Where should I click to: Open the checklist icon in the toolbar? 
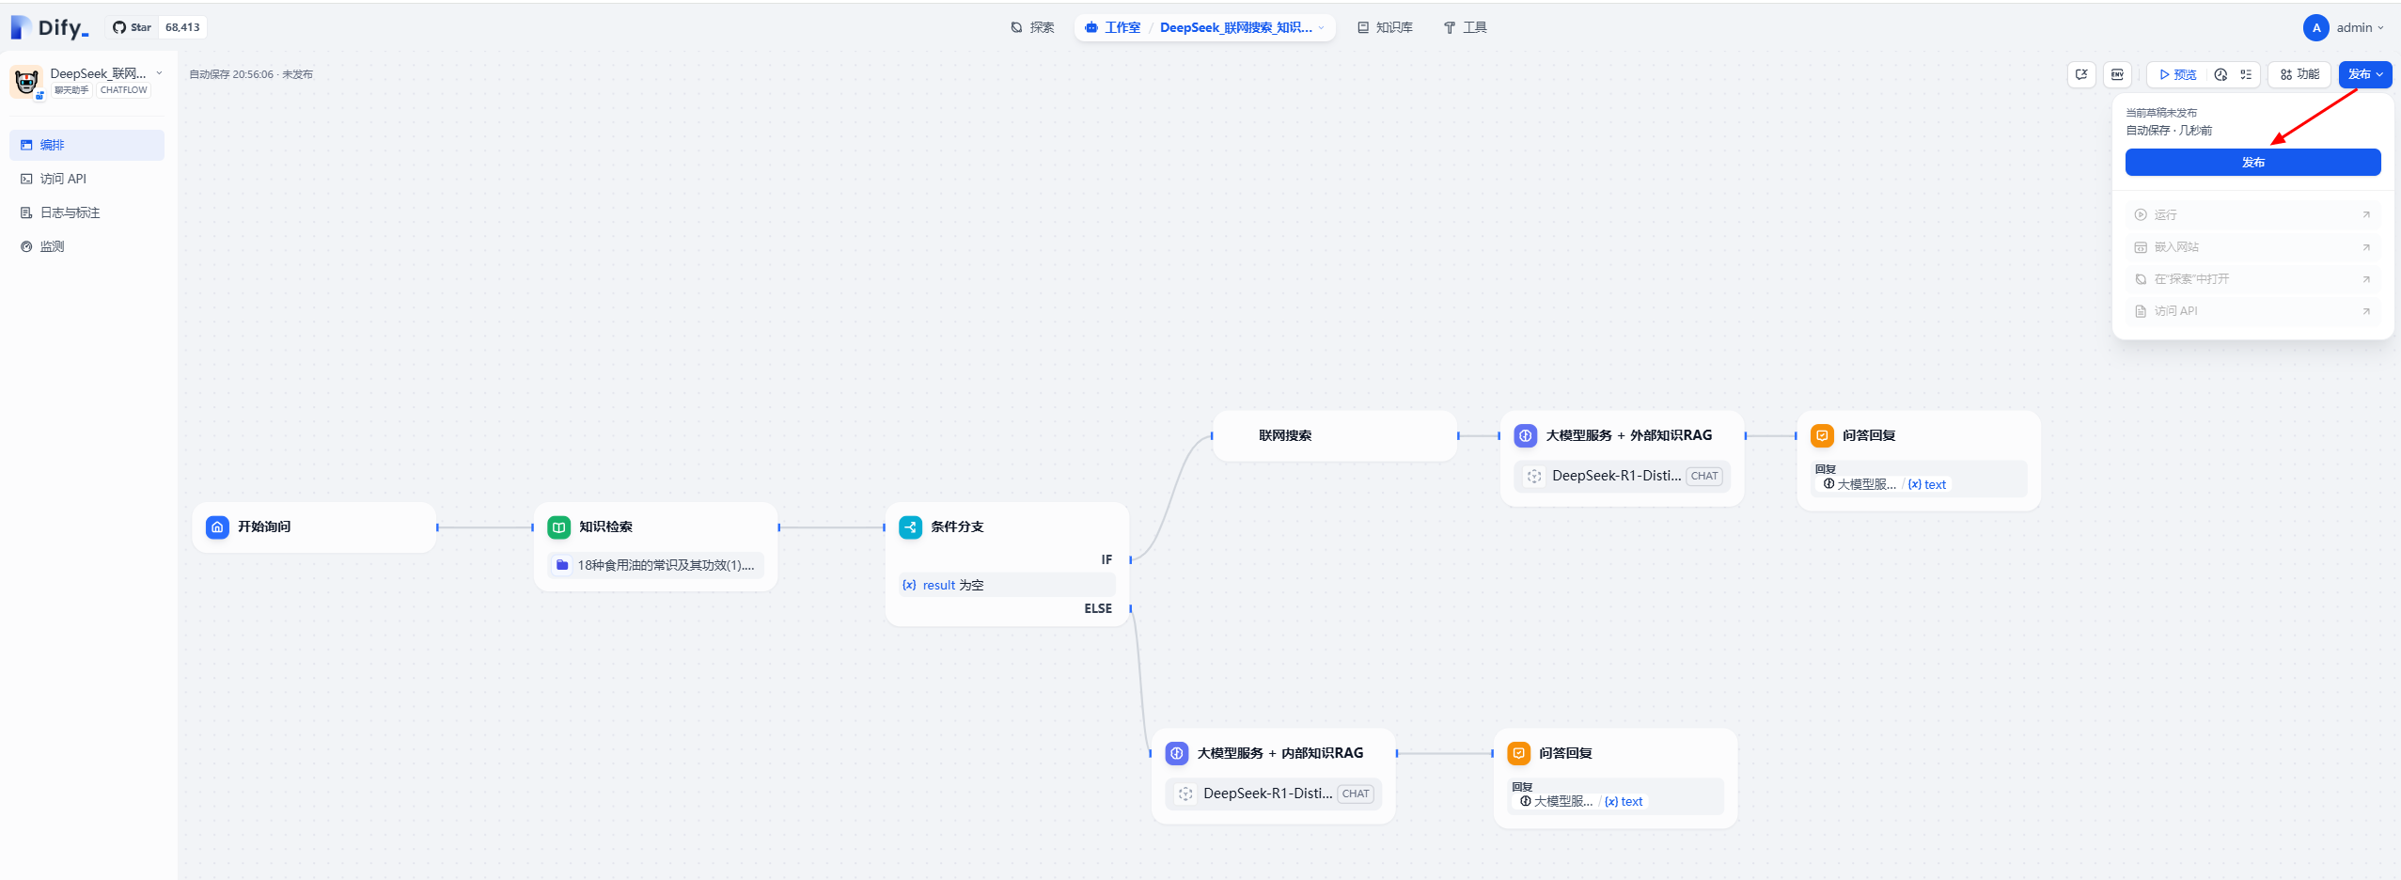(2246, 74)
